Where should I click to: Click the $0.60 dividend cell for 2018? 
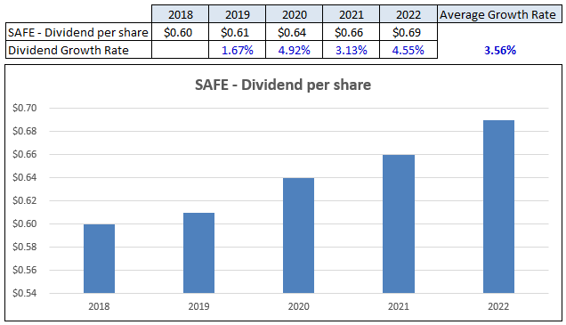[x=180, y=32]
